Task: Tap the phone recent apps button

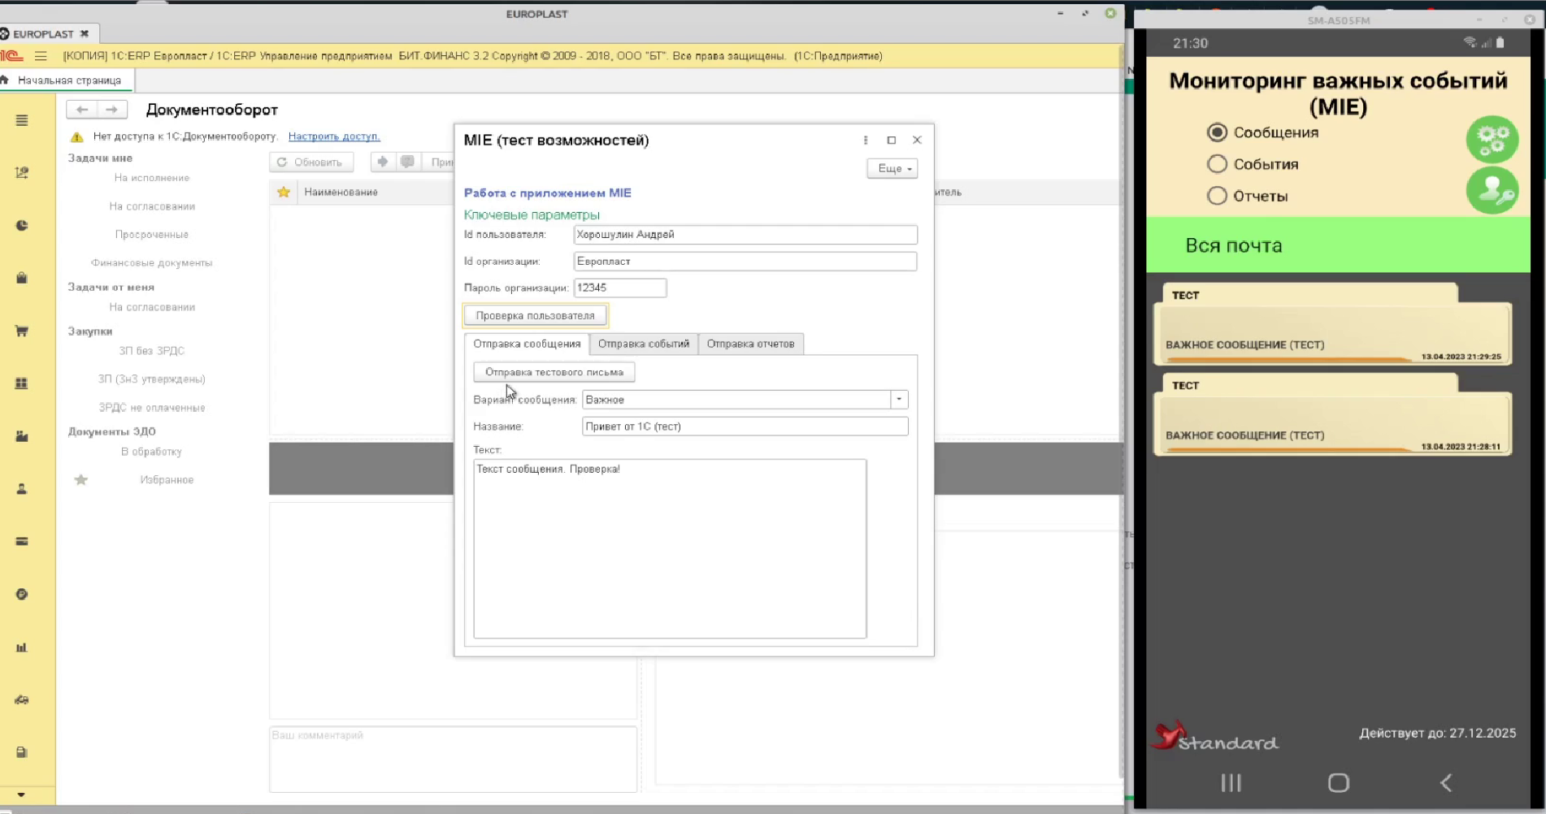Action: click(x=1231, y=783)
